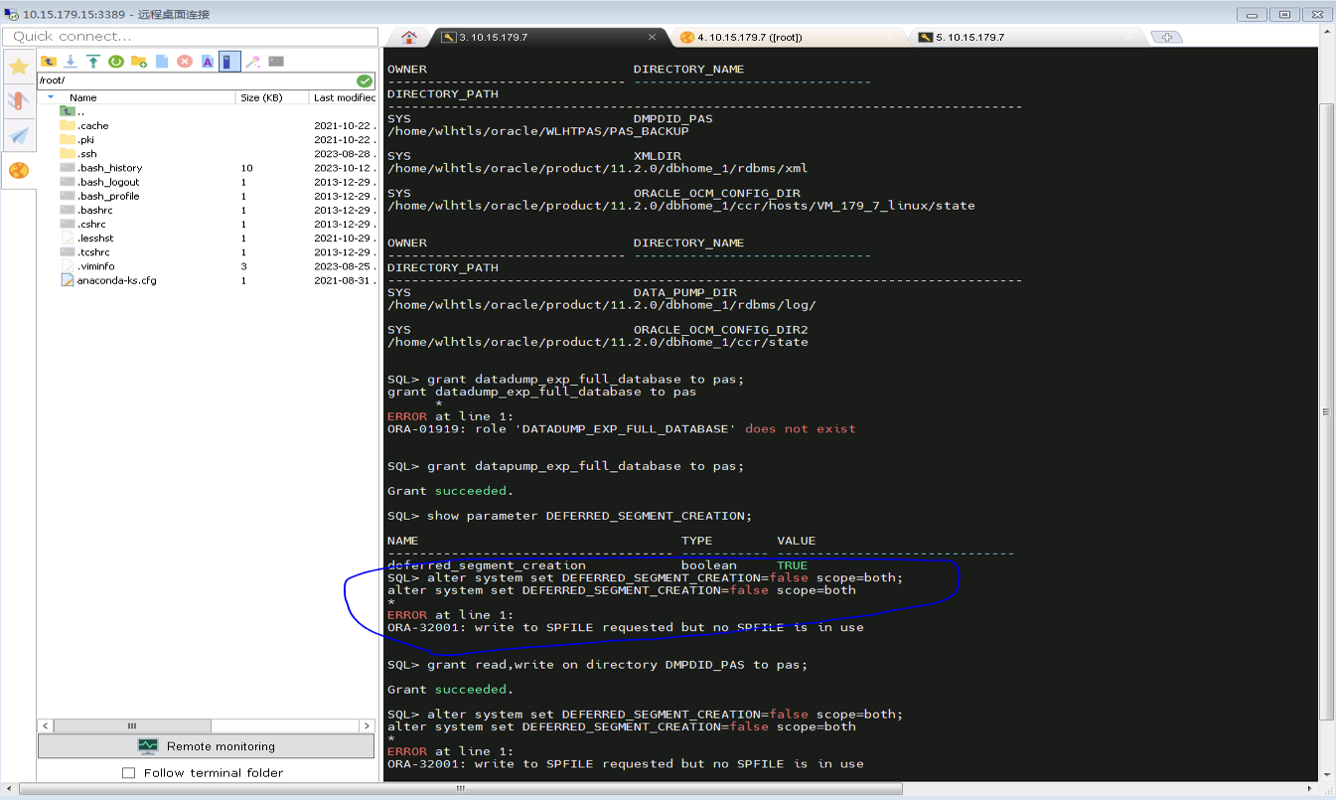
Task: Create a new folder via toolbar icon
Action: 139,62
